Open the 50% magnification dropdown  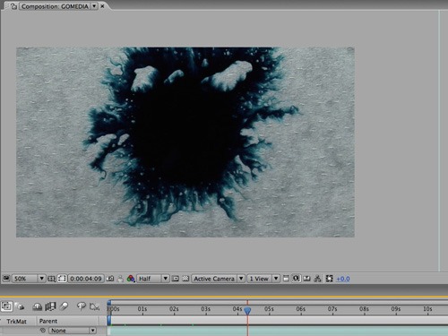click(x=29, y=279)
